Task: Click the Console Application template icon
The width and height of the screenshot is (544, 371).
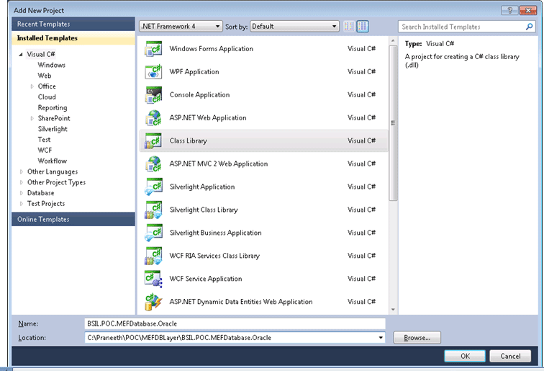Action: 153,95
